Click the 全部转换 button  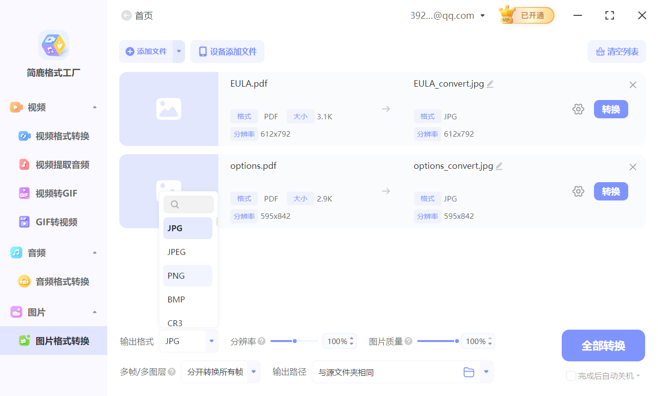point(603,346)
